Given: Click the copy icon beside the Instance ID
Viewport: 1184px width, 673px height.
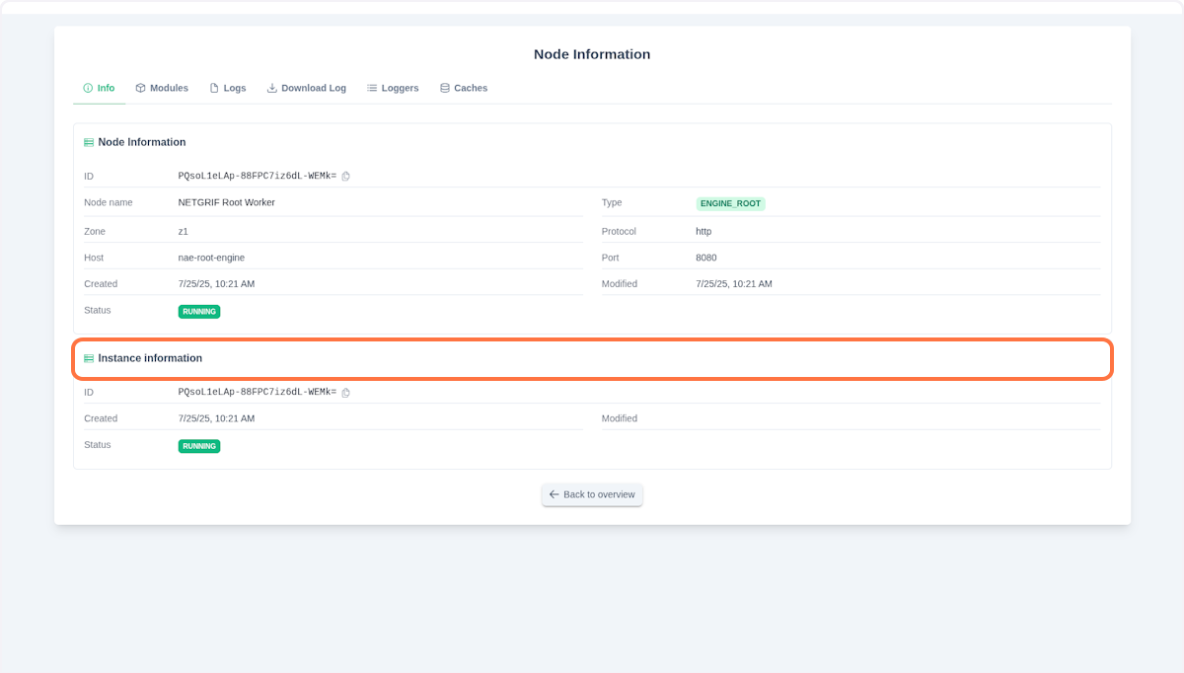Looking at the screenshot, I should 346,392.
